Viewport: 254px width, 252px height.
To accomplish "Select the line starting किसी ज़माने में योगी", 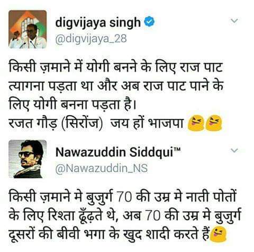I will (115, 67).
